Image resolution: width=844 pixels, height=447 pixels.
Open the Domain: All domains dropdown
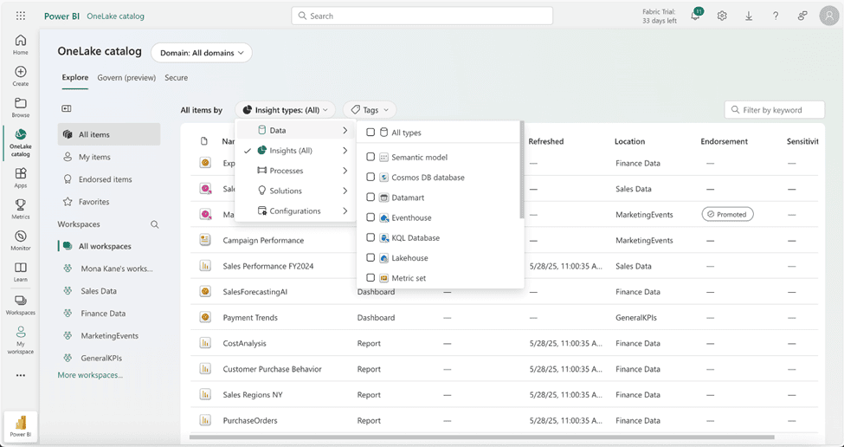tap(201, 53)
